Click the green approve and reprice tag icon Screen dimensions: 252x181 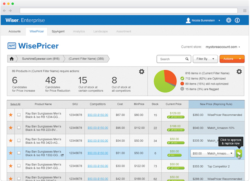coord(239,153)
